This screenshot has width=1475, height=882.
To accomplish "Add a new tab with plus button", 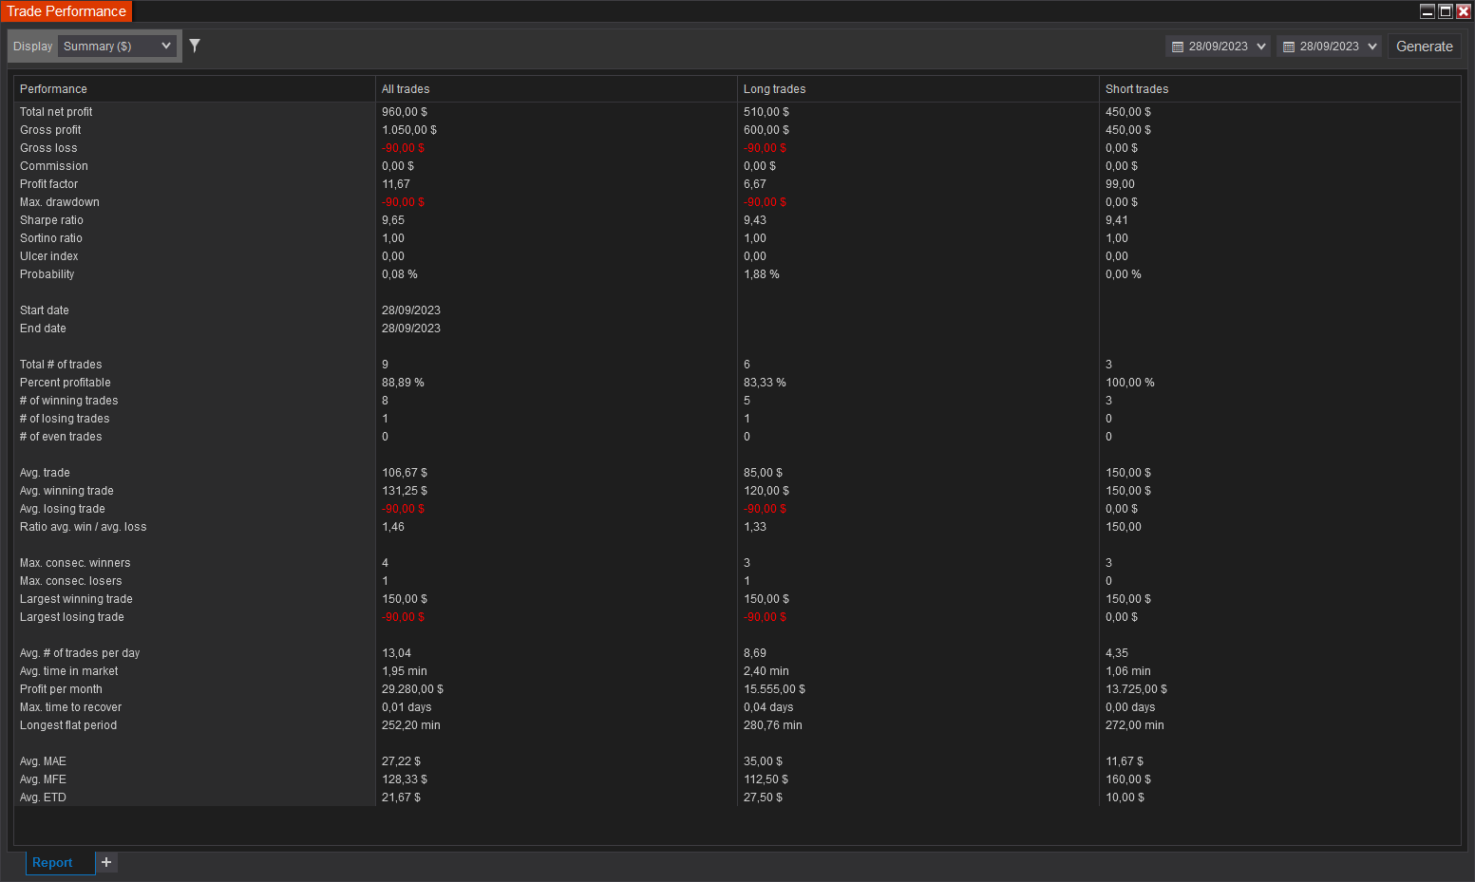I will click(x=106, y=862).
